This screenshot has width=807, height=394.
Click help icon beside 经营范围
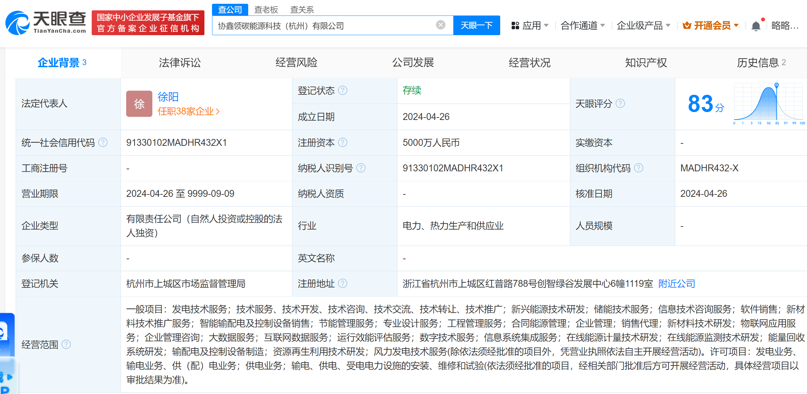pyautogui.click(x=66, y=344)
